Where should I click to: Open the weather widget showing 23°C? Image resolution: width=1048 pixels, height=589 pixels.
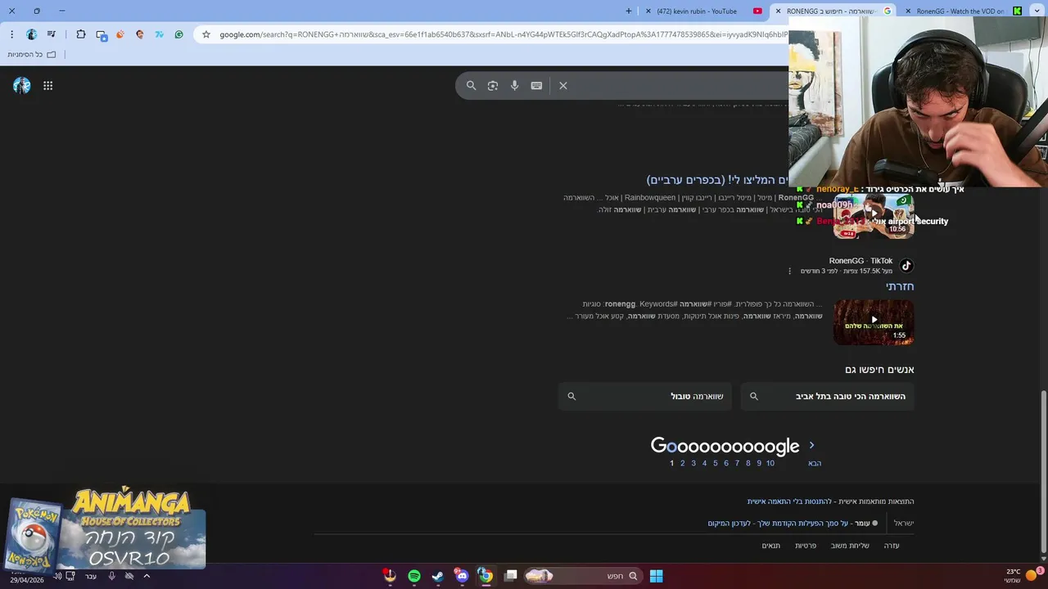tap(1022, 576)
